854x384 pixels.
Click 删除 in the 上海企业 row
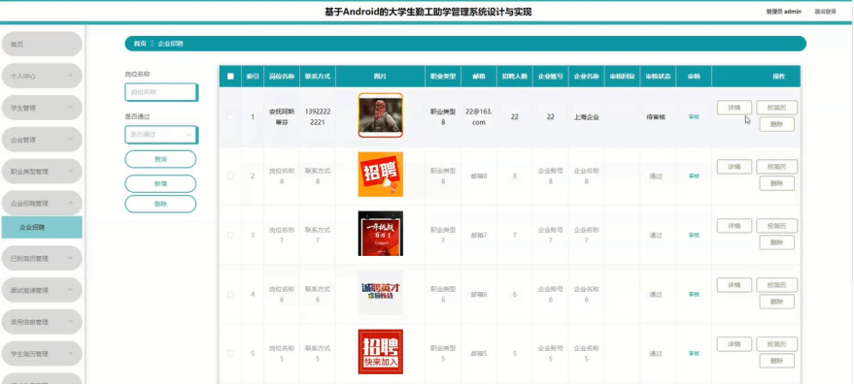tap(777, 124)
